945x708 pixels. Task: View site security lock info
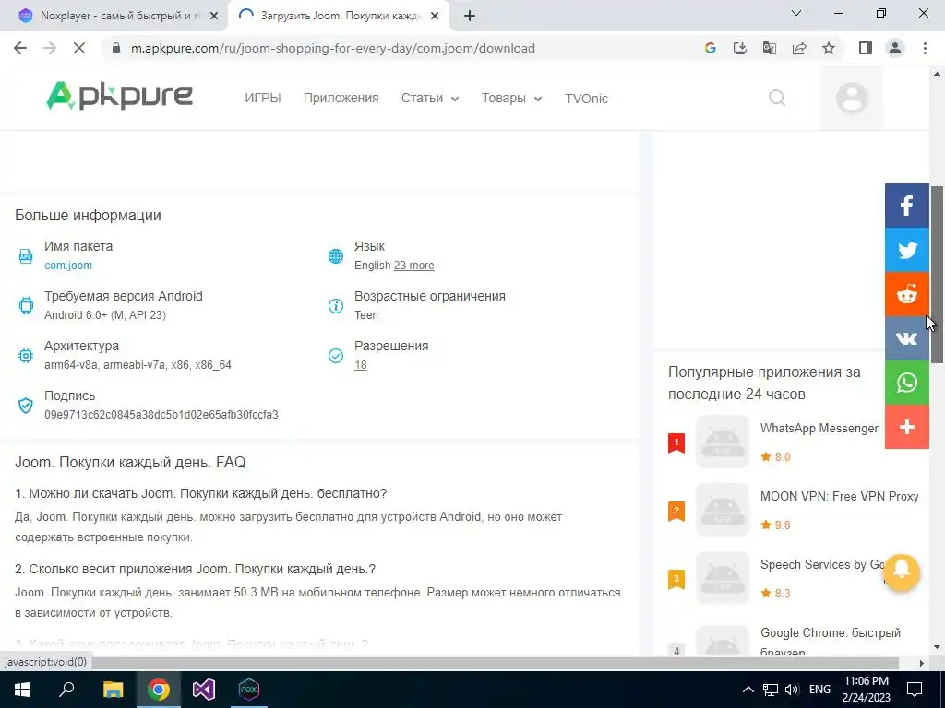pos(117,48)
